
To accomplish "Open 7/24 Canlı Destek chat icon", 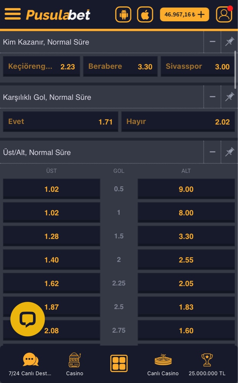I will click(30, 364).
